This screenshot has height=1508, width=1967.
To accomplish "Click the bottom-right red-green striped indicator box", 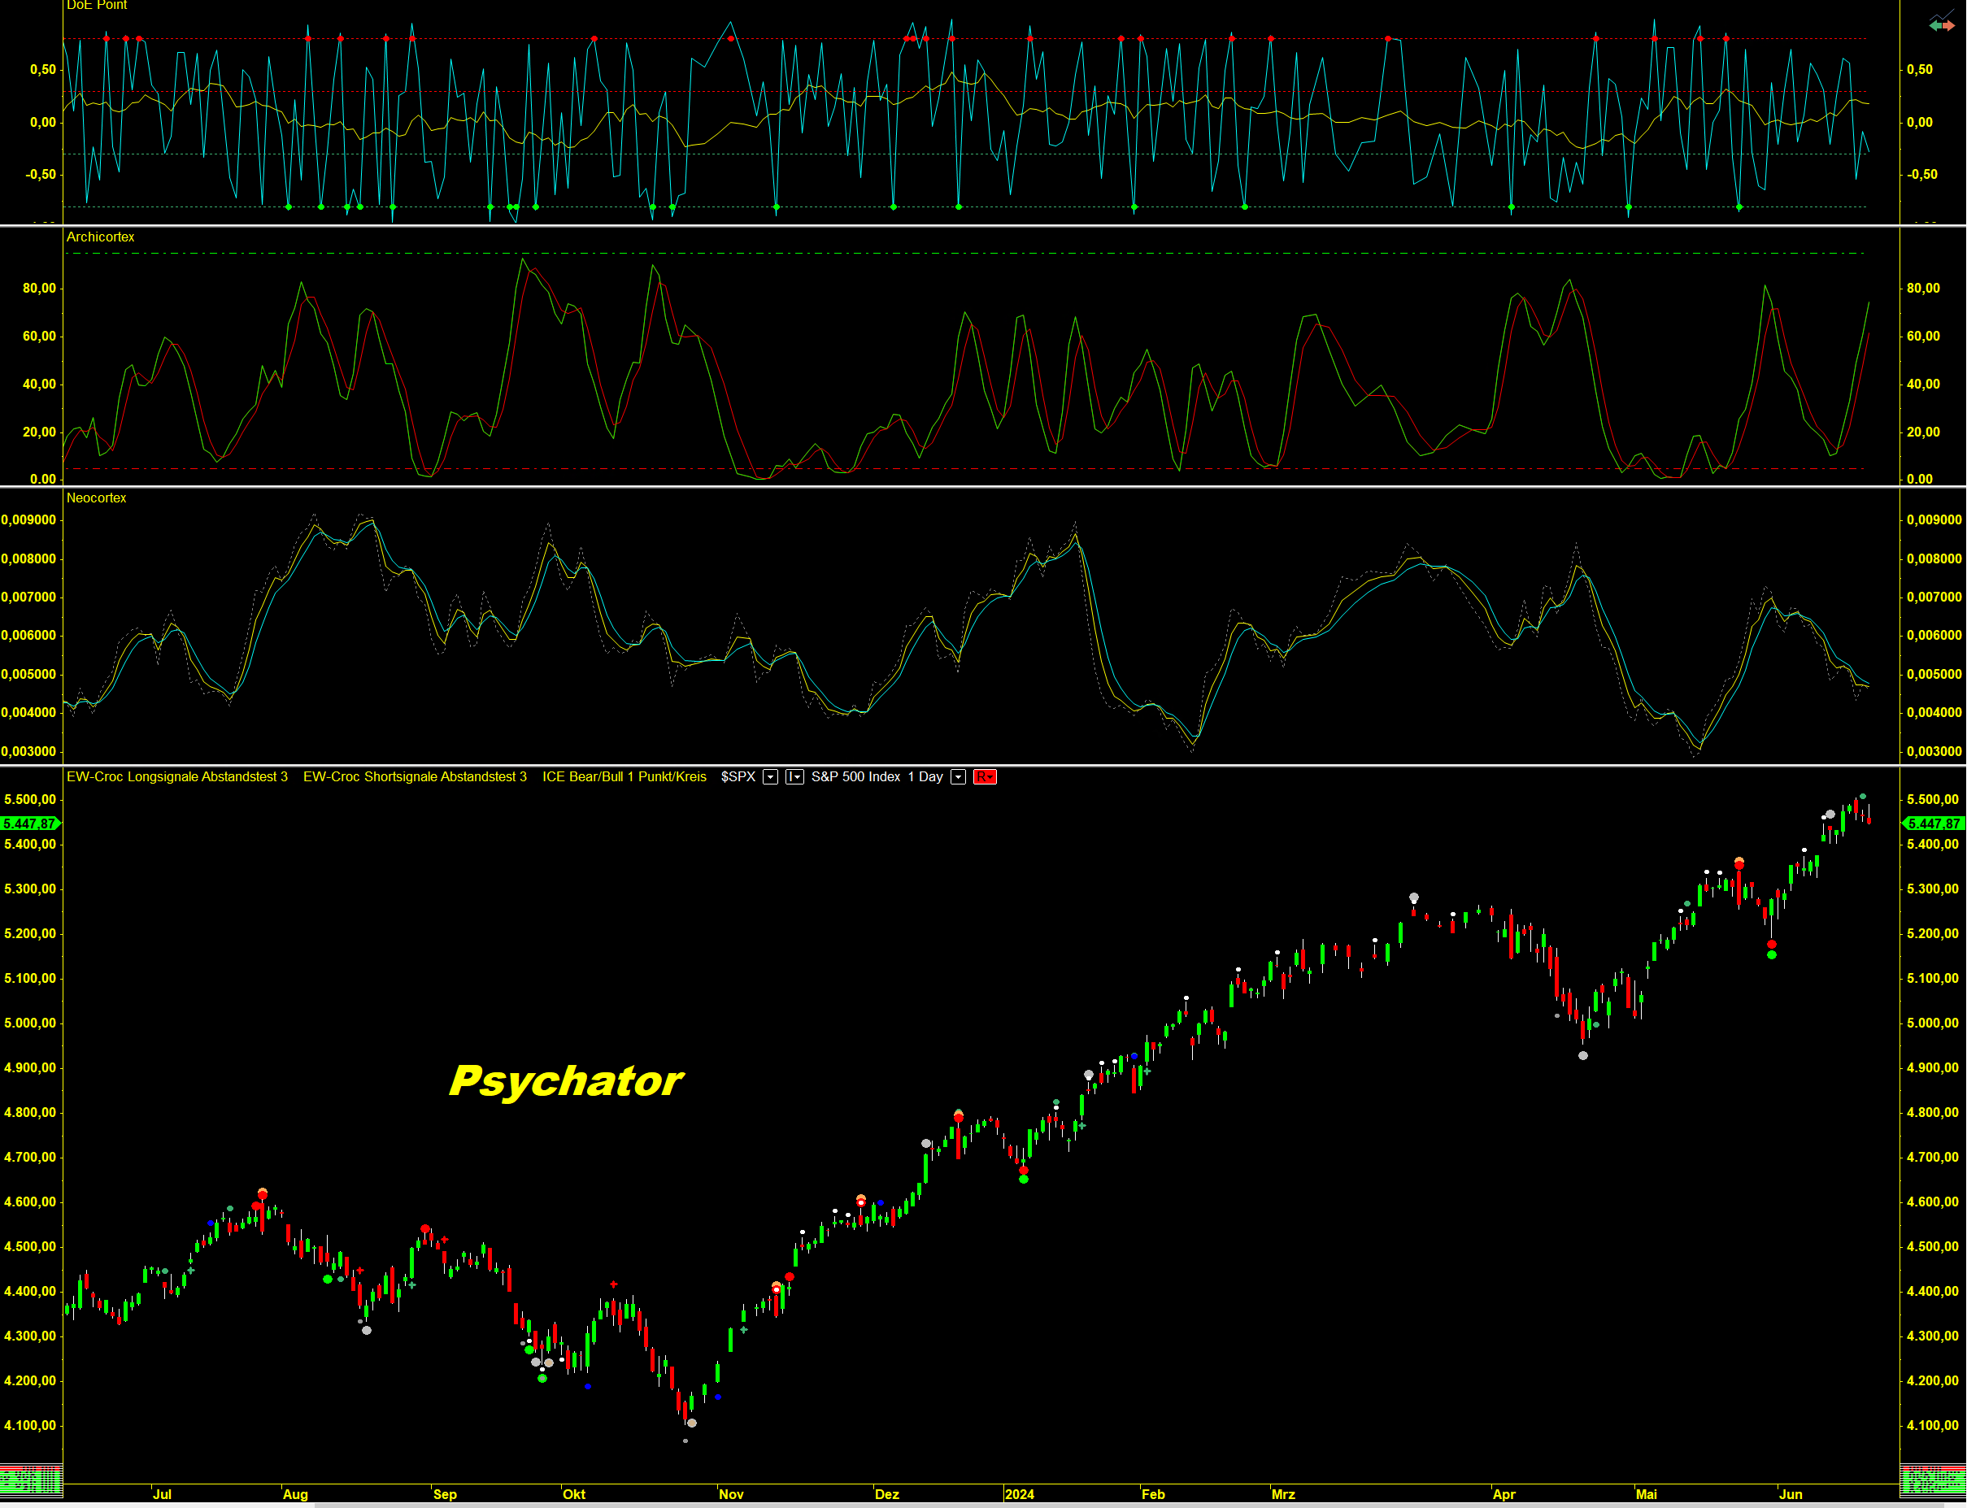I will (1932, 1480).
